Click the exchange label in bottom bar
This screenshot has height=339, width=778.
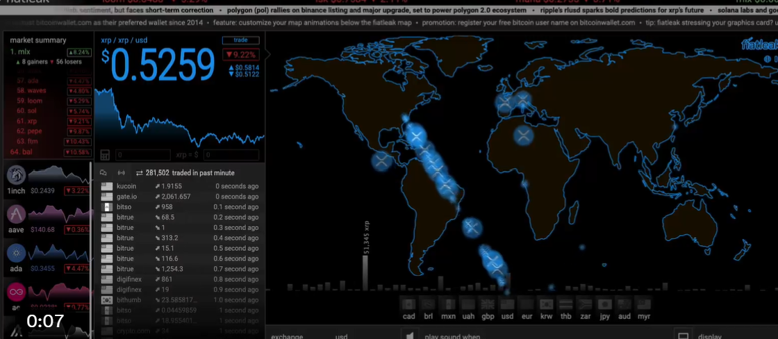287,336
